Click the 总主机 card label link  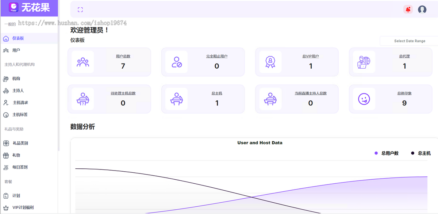pos(217,93)
